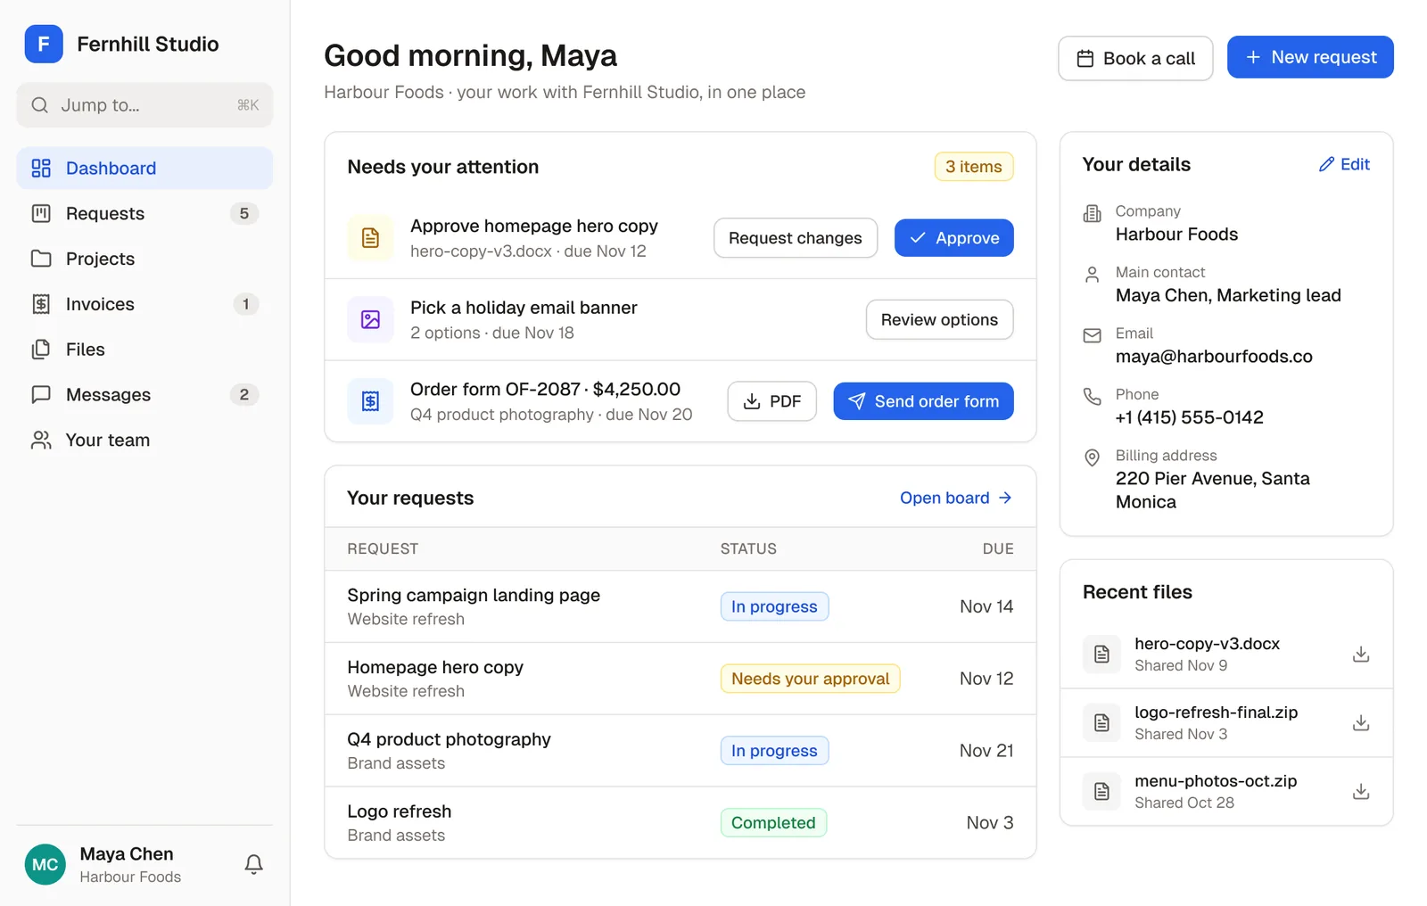Go to Projects in the sidebar
This screenshot has width=1427, height=906.
[144, 259]
